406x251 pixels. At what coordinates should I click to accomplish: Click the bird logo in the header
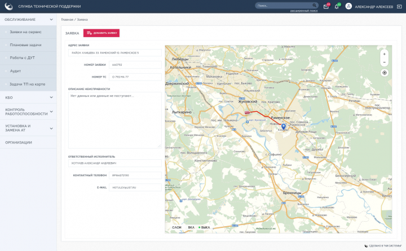[9, 6]
